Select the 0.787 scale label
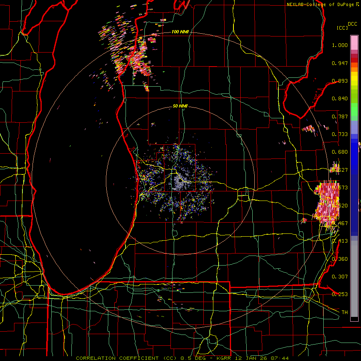 [340, 116]
